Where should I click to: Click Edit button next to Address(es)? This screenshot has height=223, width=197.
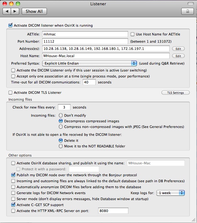click(x=178, y=49)
